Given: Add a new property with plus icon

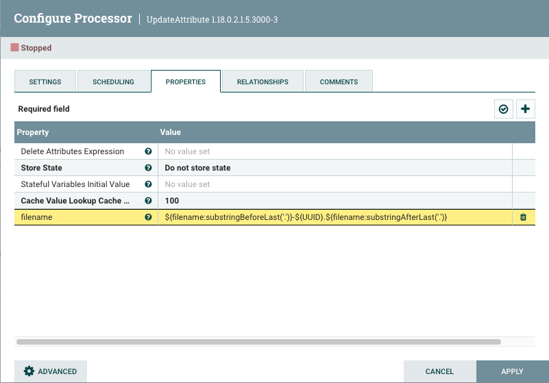Looking at the screenshot, I should (526, 109).
